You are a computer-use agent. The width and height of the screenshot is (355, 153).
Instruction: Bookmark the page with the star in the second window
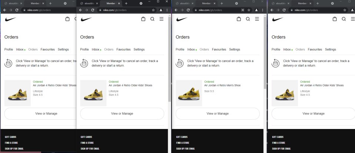pos(153,10)
